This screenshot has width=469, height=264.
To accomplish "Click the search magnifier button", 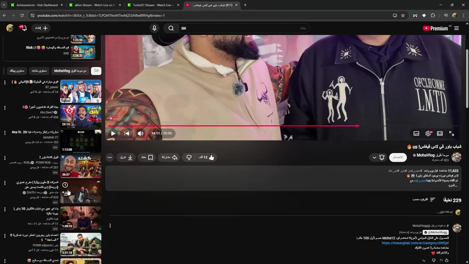I will (171, 28).
